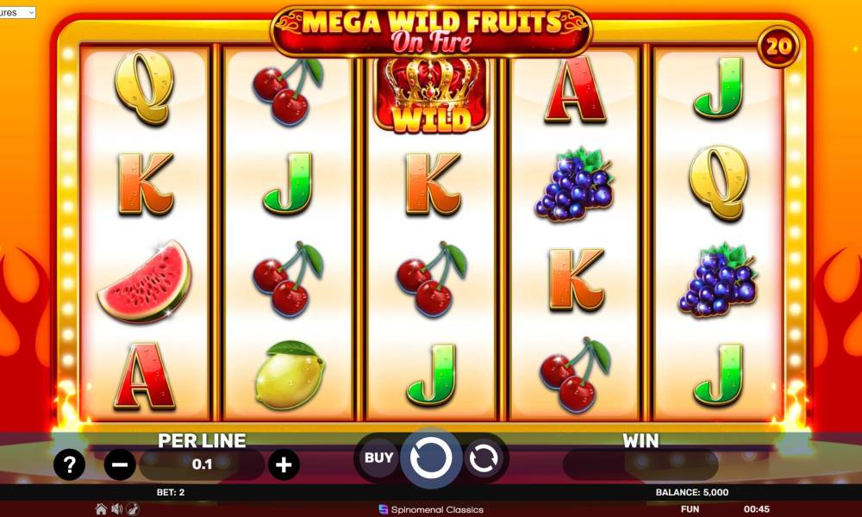Click the 20 lines badge
This screenshot has height=517, width=862.
(778, 47)
